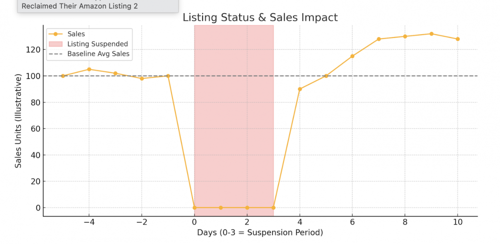Click the sales data point at day 10

(458, 39)
